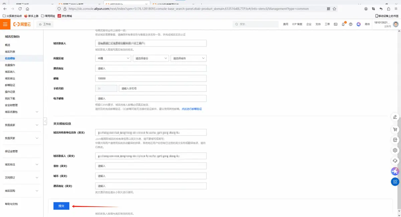The height and width of the screenshot is (217, 401).
Task: Open the 新手上路 bookmark
Action: tap(32, 16)
